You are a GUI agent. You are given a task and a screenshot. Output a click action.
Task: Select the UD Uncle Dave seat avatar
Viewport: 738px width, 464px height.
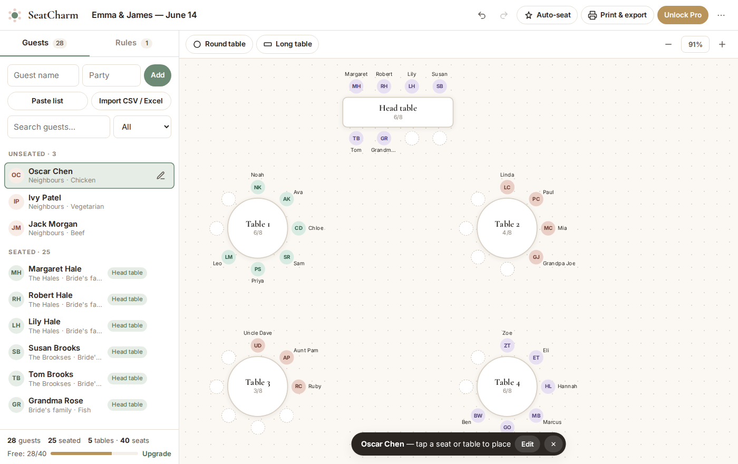click(258, 345)
